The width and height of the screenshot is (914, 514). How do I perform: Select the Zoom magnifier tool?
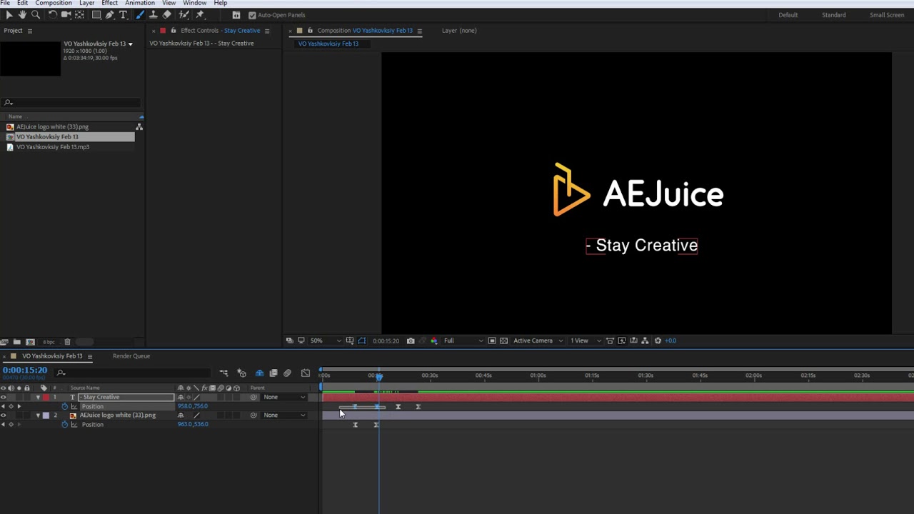pos(36,14)
